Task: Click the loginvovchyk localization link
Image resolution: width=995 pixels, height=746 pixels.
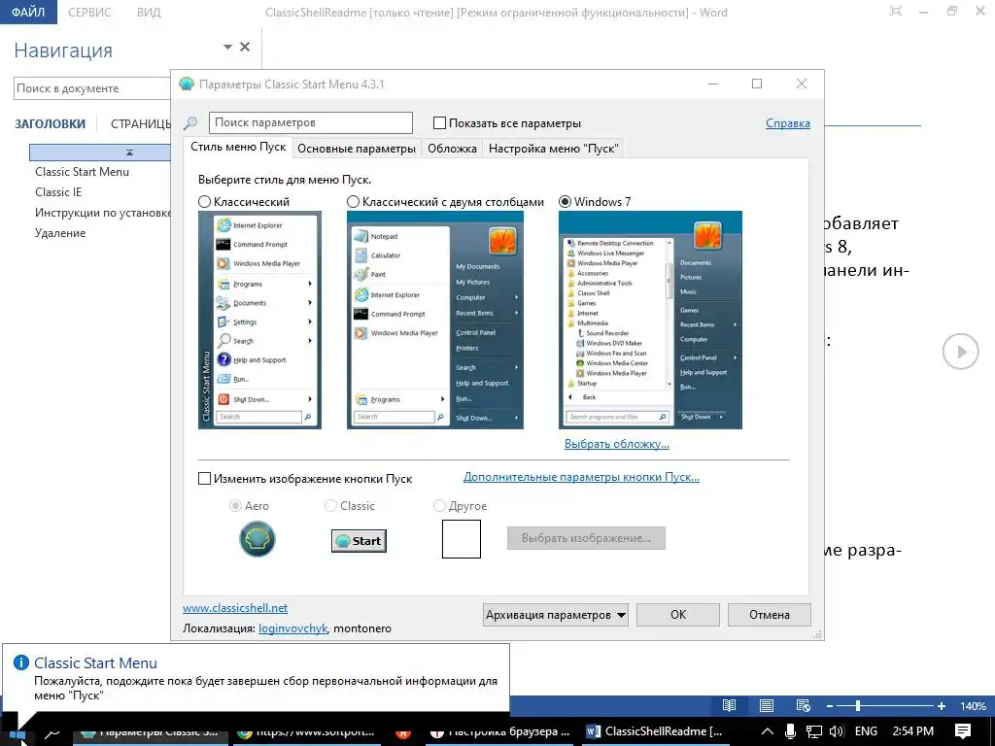Action: tap(293, 628)
